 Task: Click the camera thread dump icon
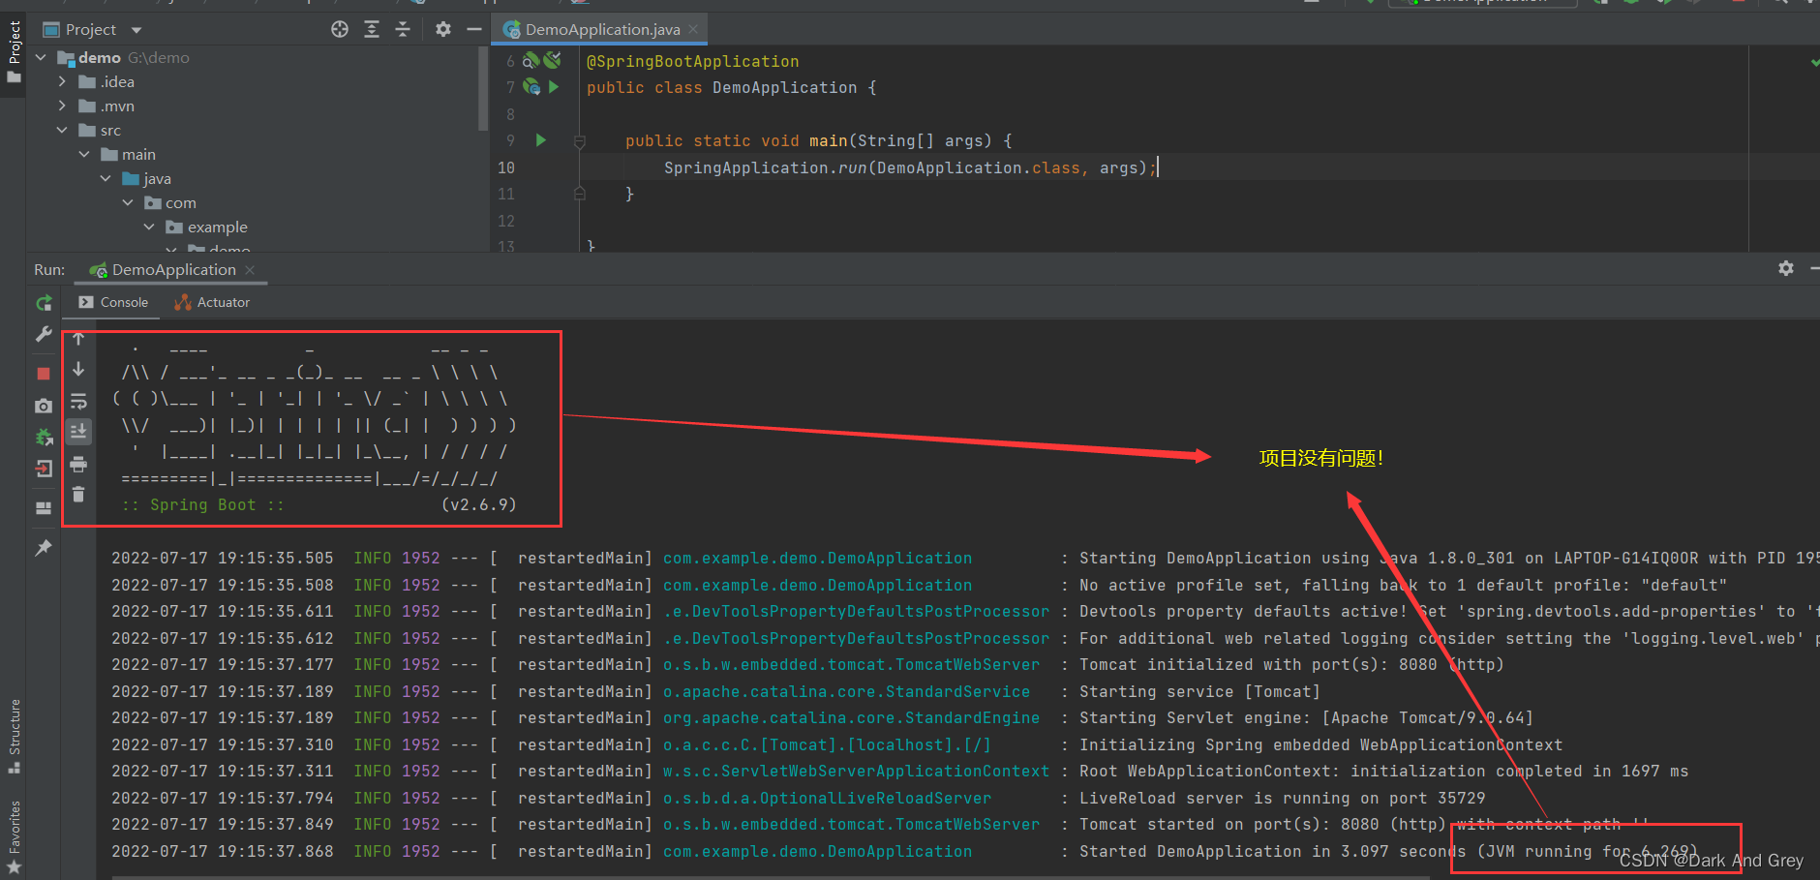[x=44, y=406]
